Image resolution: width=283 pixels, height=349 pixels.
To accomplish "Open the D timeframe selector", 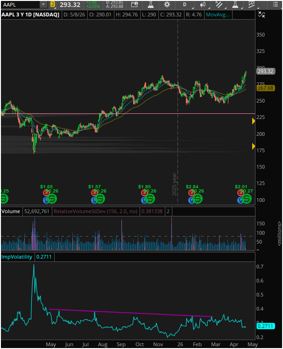I will 184,5.
